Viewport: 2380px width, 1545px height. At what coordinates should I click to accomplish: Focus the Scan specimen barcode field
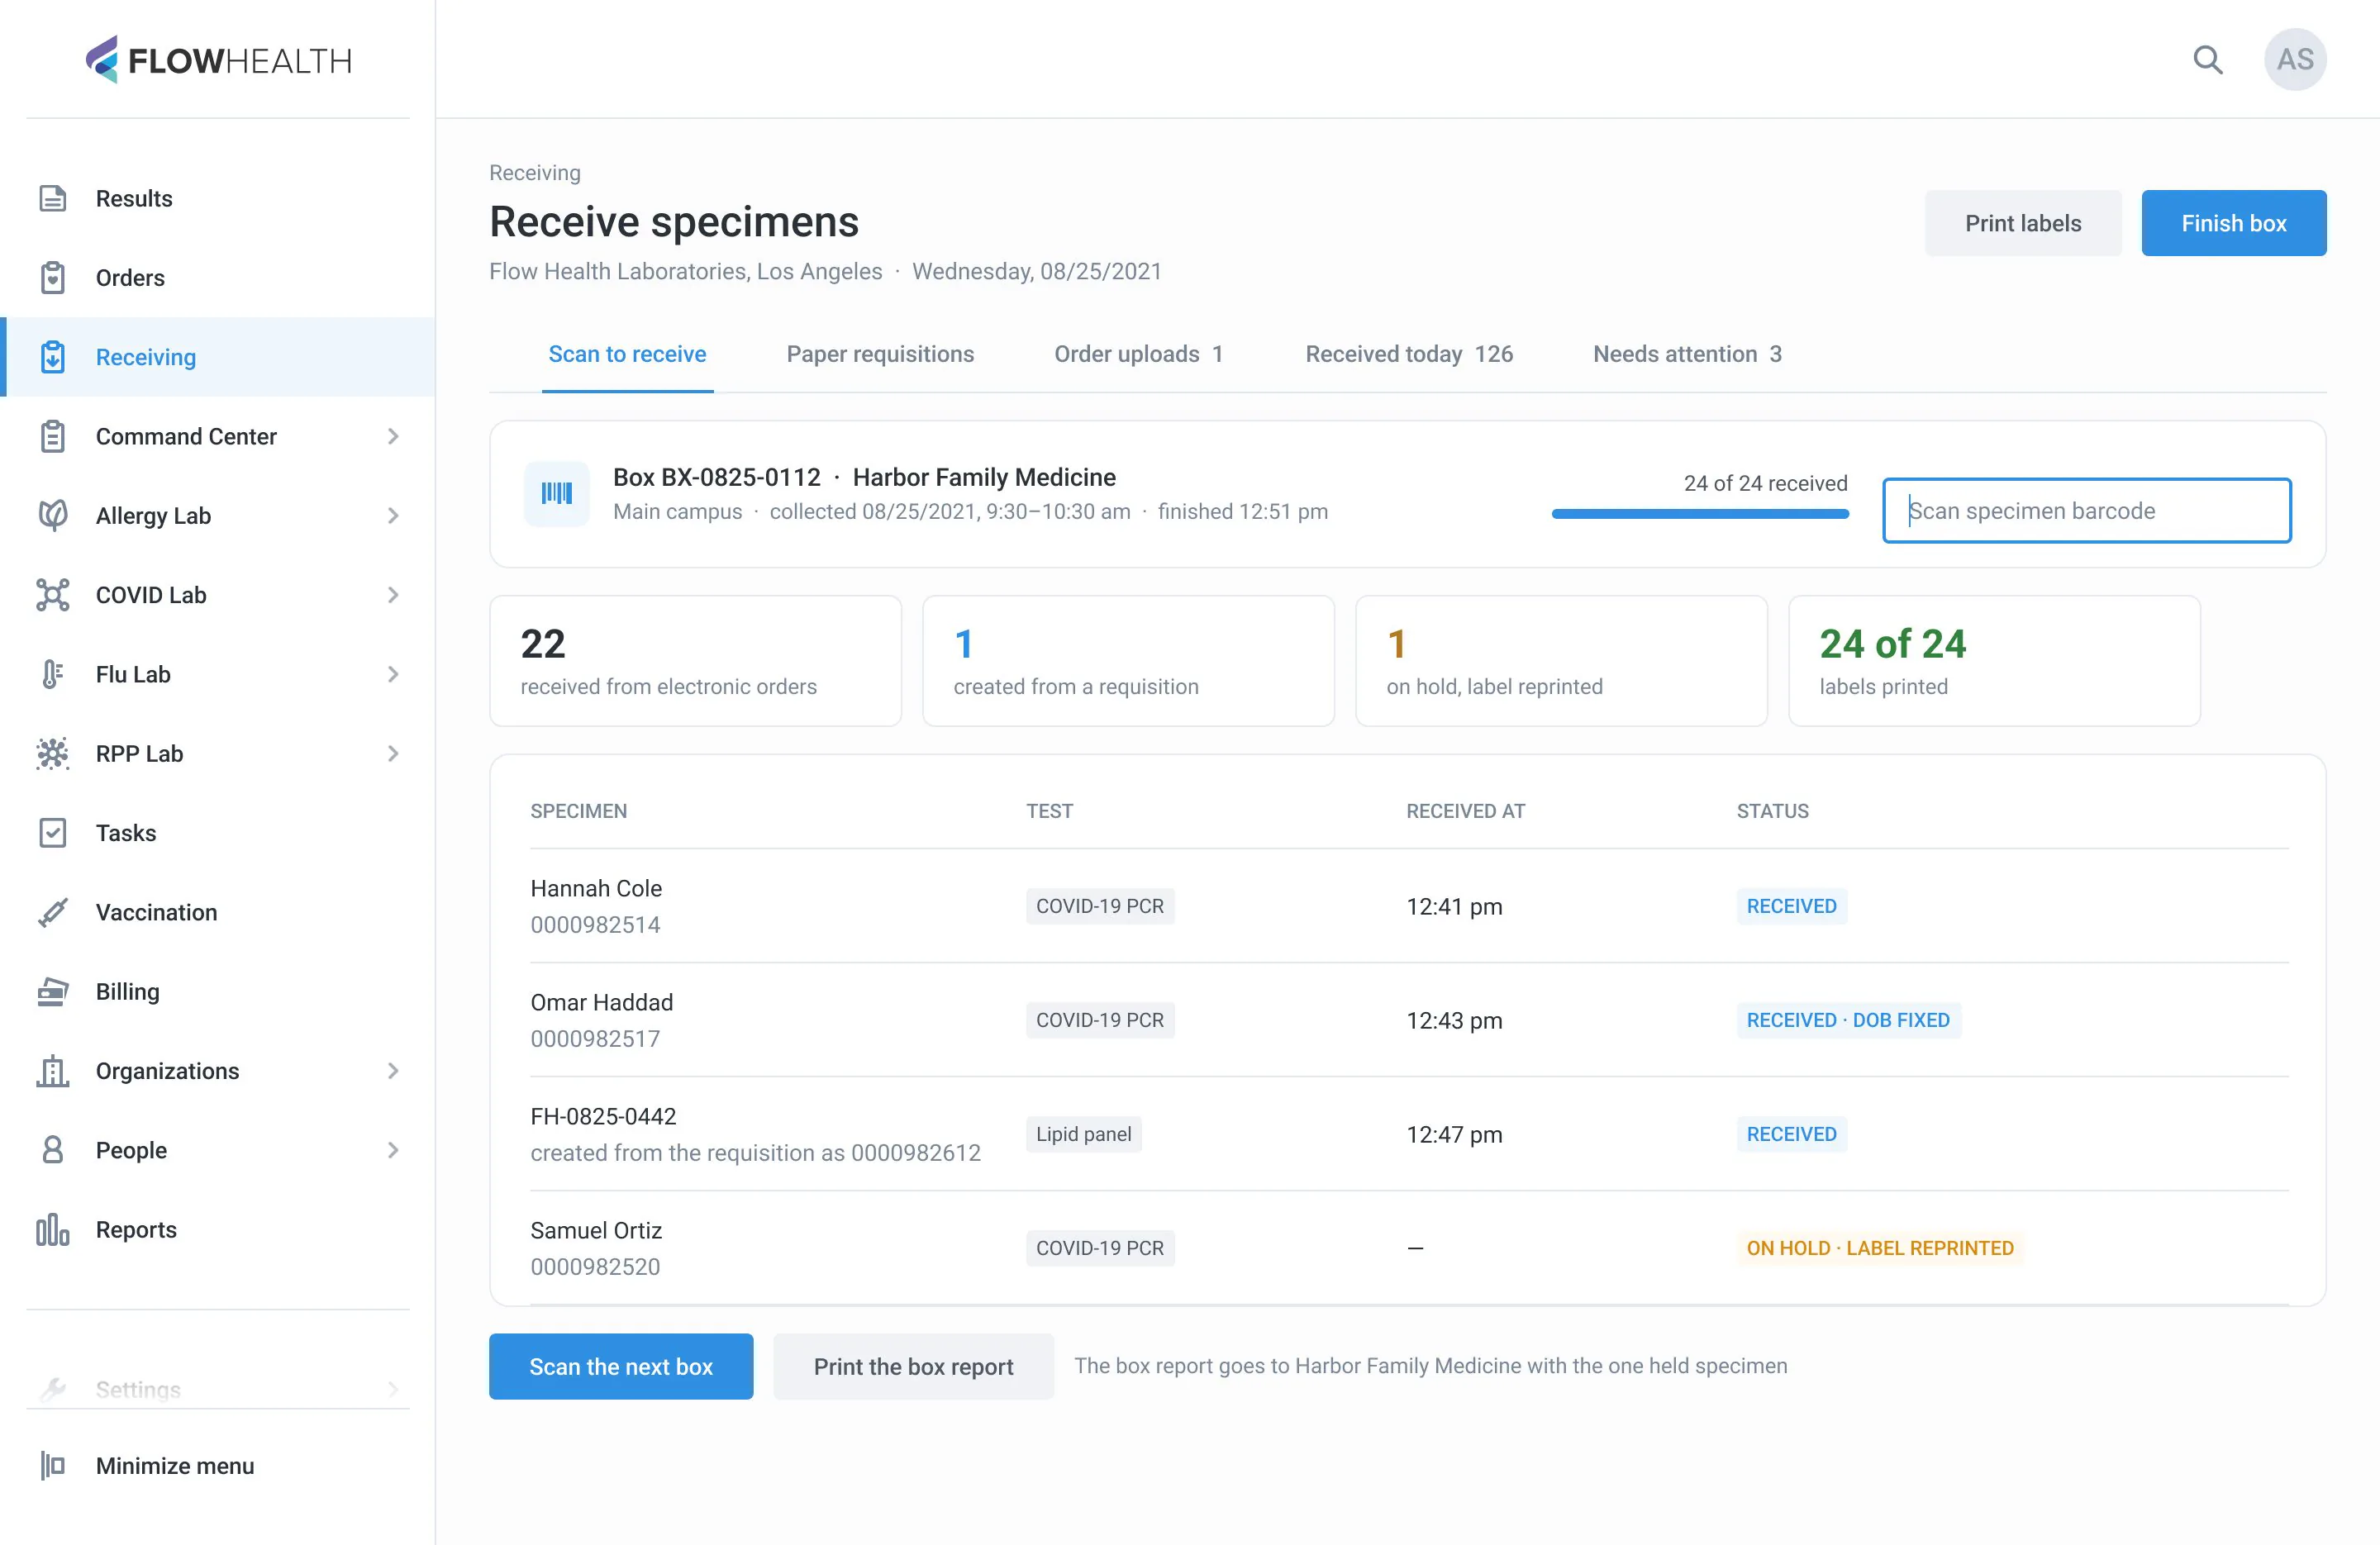[x=2086, y=510]
